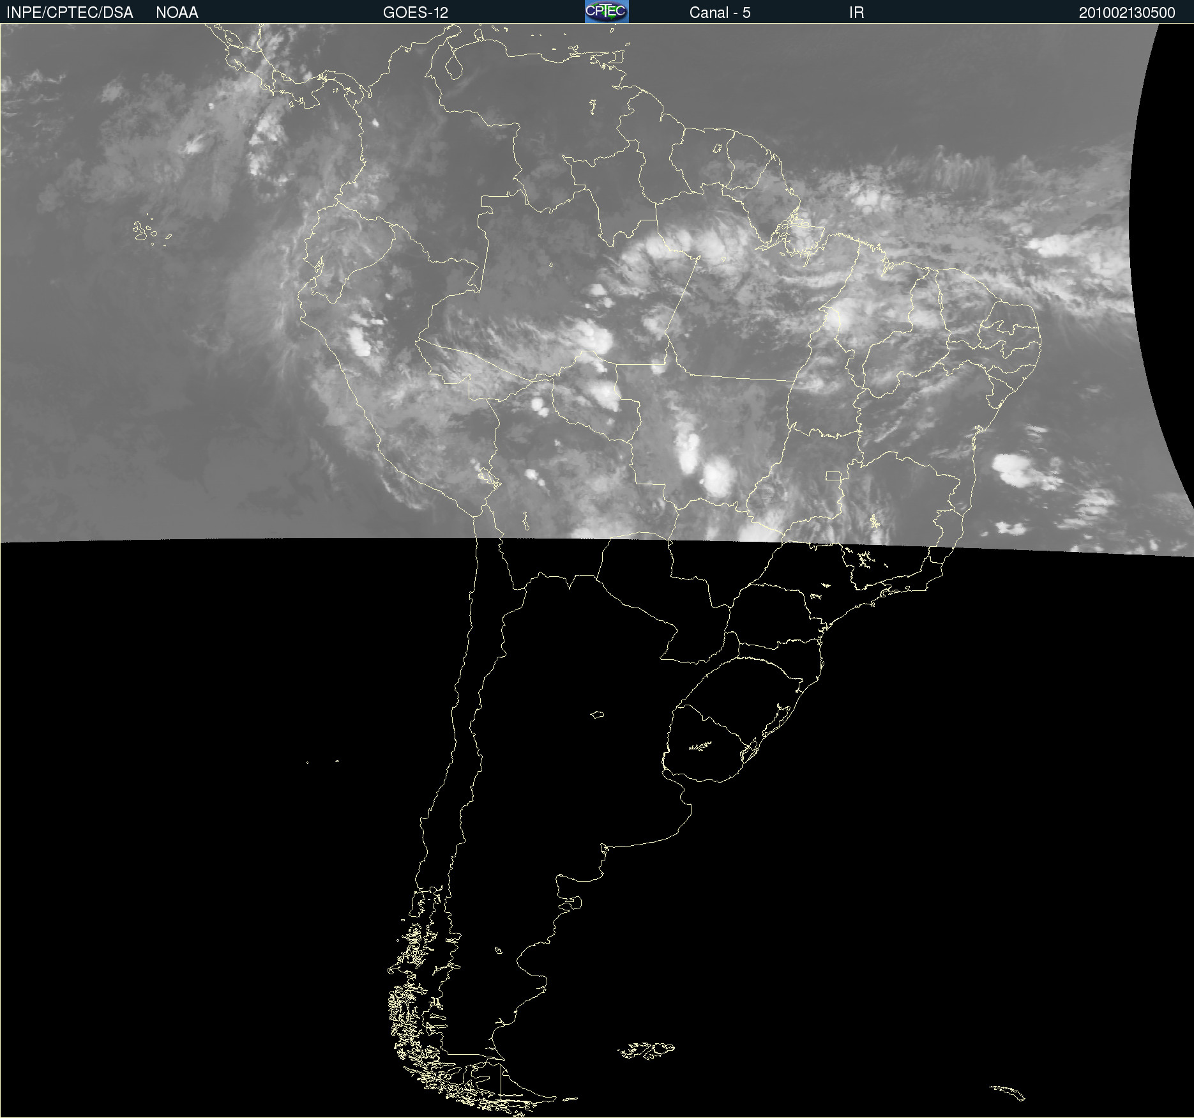Click the 201002130500 timestamp
This screenshot has width=1194, height=1118.
(1127, 13)
